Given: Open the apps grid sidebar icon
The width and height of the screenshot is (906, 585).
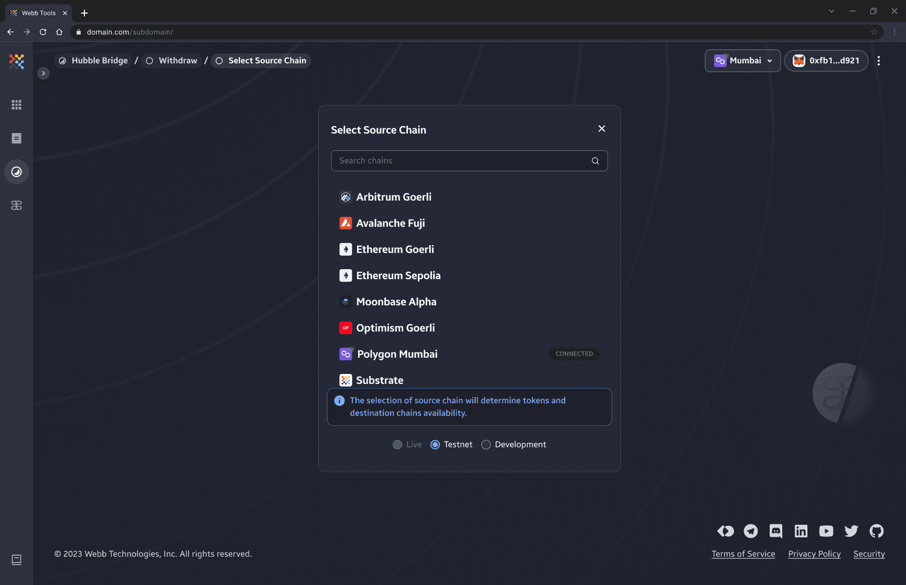Looking at the screenshot, I should click(x=17, y=105).
